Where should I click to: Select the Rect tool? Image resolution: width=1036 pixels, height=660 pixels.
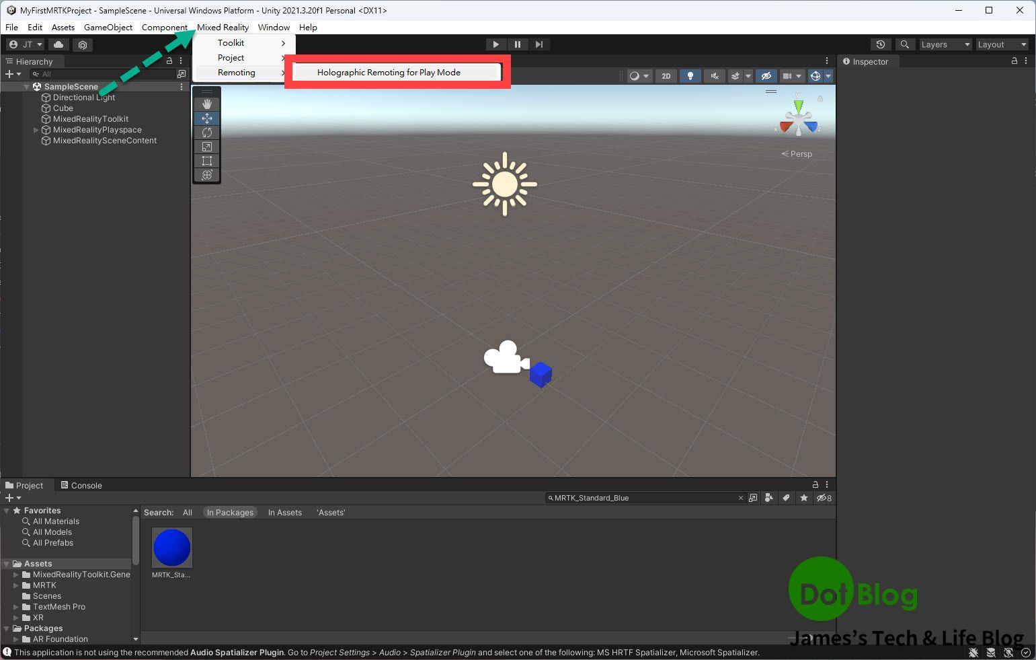point(206,160)
